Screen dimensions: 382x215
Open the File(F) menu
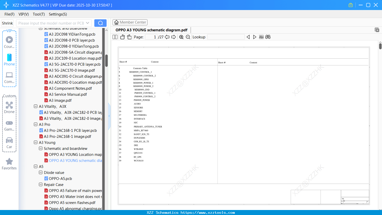click(10, 14)
